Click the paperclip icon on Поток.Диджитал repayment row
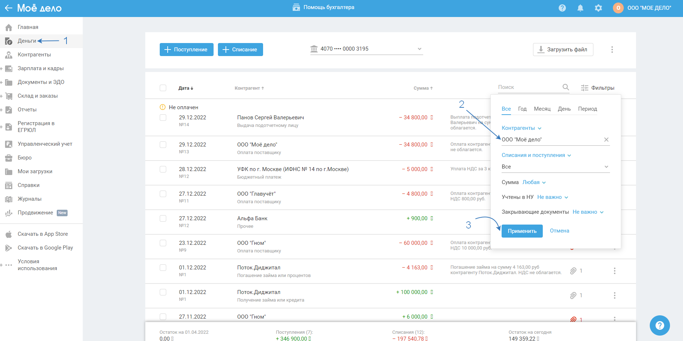This screenshot has width=683, height=341. point(573,271)
